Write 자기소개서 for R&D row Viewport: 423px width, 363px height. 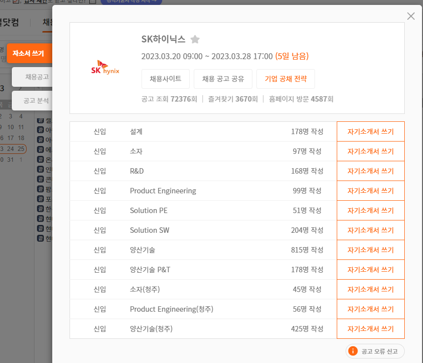pos(371,171)
